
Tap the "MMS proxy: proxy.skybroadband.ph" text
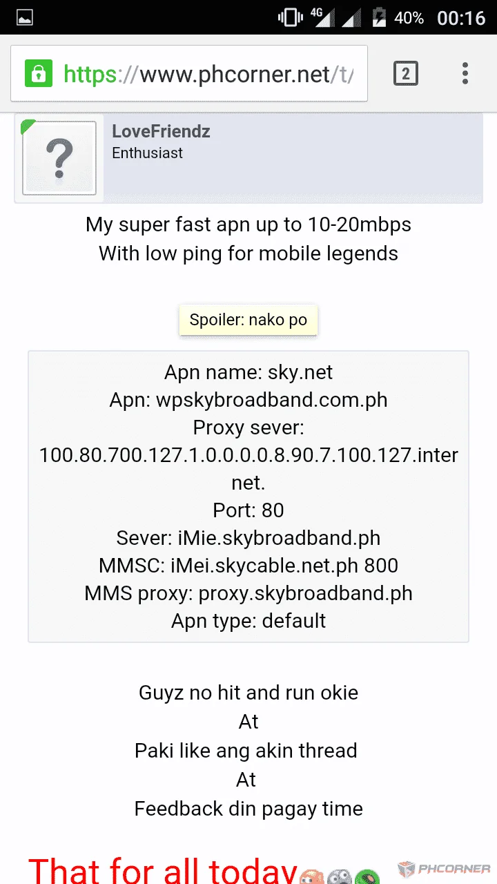(248, 593)
